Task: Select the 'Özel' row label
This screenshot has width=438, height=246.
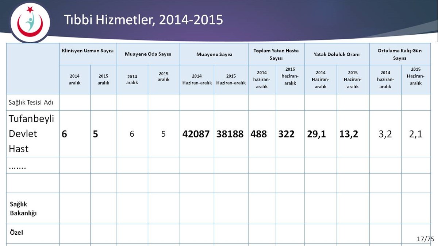Action: coord(16,232)
